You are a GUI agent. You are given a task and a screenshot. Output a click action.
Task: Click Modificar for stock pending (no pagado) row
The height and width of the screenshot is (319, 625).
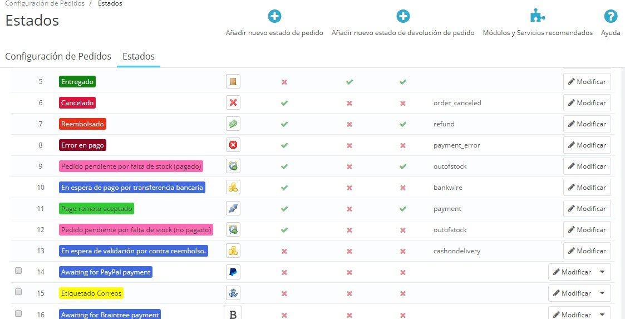click(x=587, y=230)
